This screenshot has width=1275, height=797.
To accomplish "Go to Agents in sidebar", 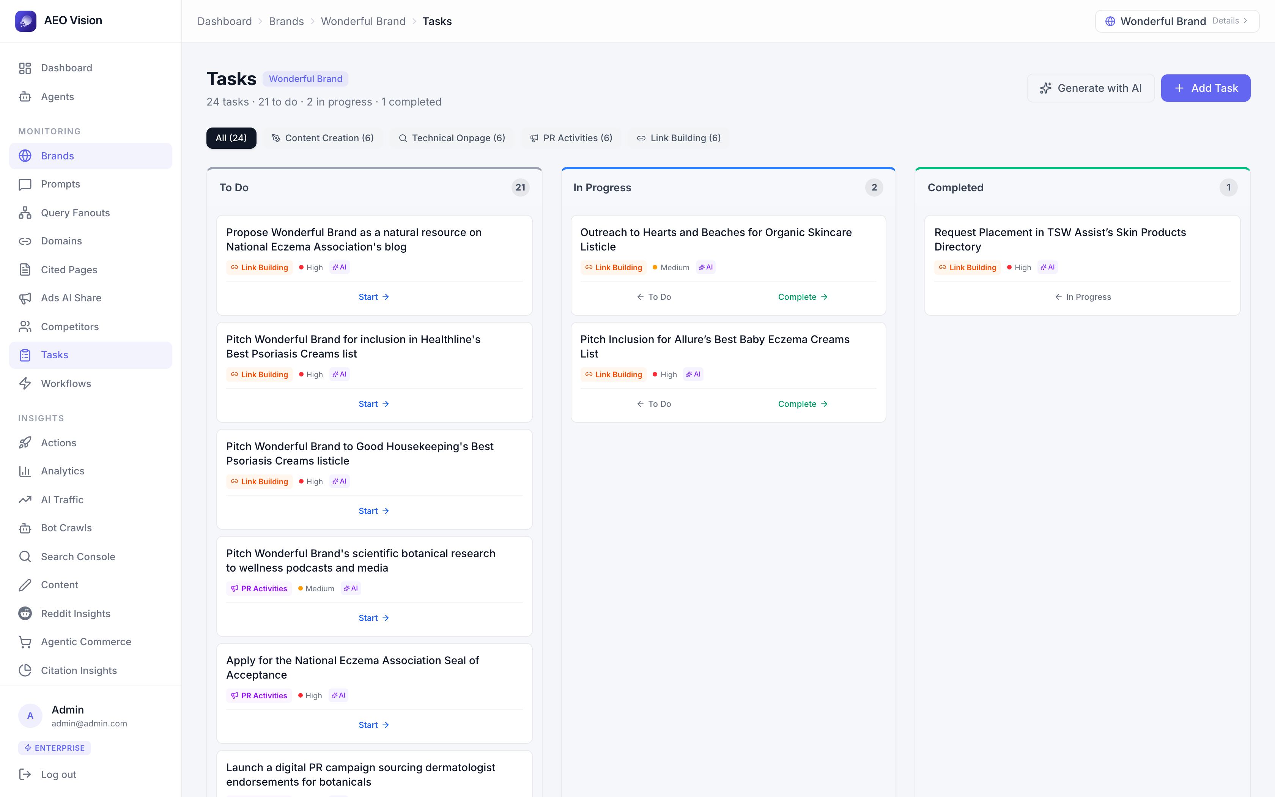I will coord(91,96).
